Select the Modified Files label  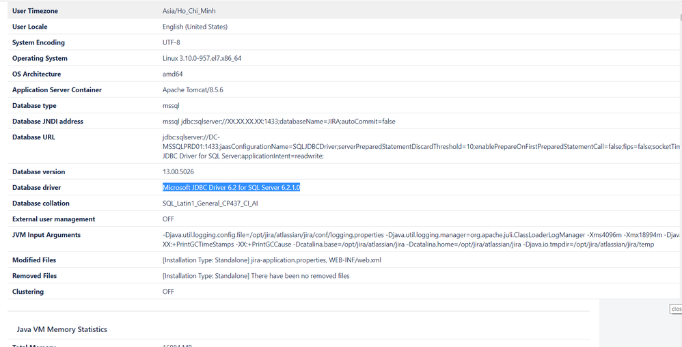(34, 260)
